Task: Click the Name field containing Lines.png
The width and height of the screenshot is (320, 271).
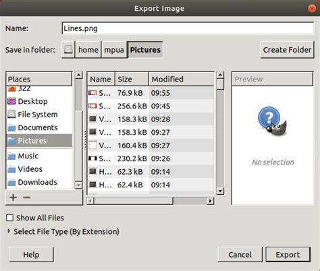Action: pyautogui.click(x=188, y=28)
